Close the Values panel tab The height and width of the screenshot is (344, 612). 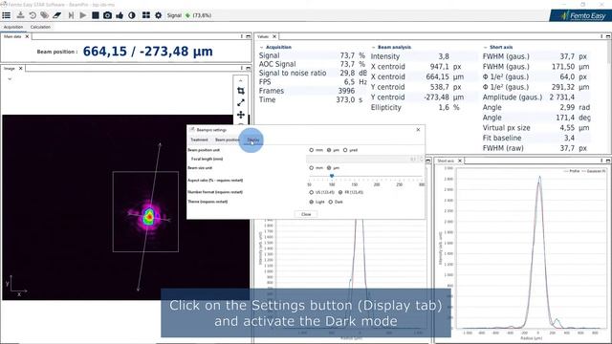(274, 36)
